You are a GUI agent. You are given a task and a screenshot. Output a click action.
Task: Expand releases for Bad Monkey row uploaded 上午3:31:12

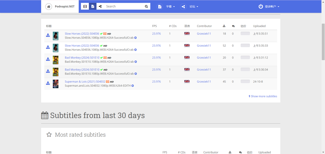(136, 62)
